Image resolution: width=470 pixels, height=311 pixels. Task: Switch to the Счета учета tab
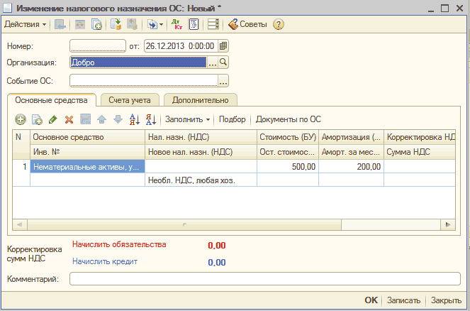(x=130, y=100)
